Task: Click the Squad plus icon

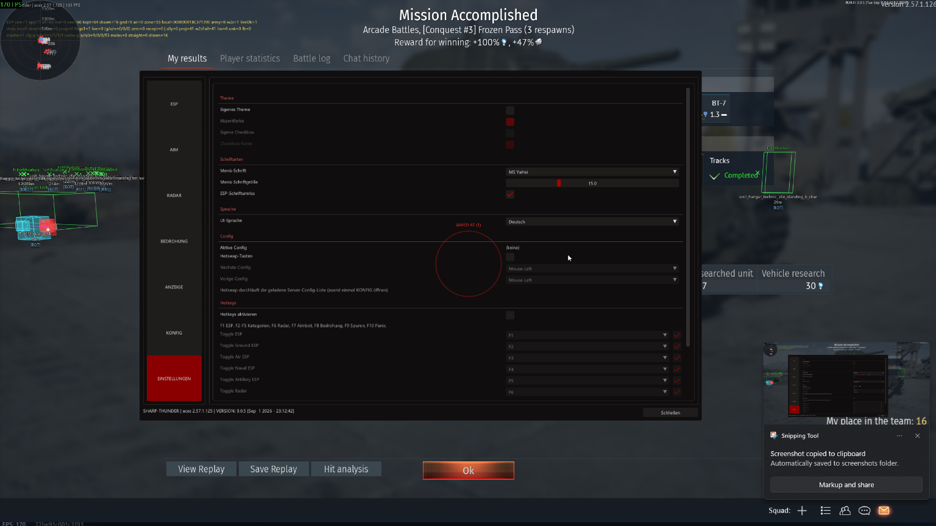Action: pos(802,511)
